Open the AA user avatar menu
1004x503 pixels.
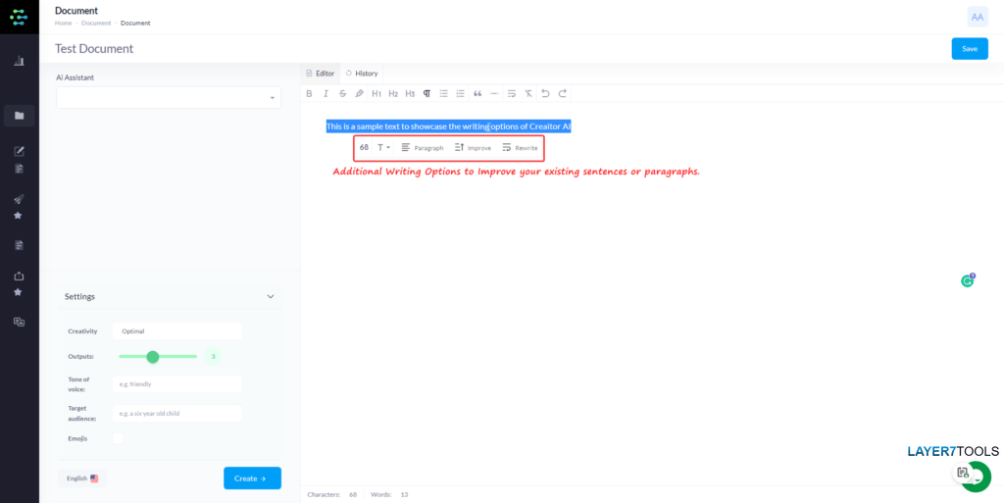(978, 18)
